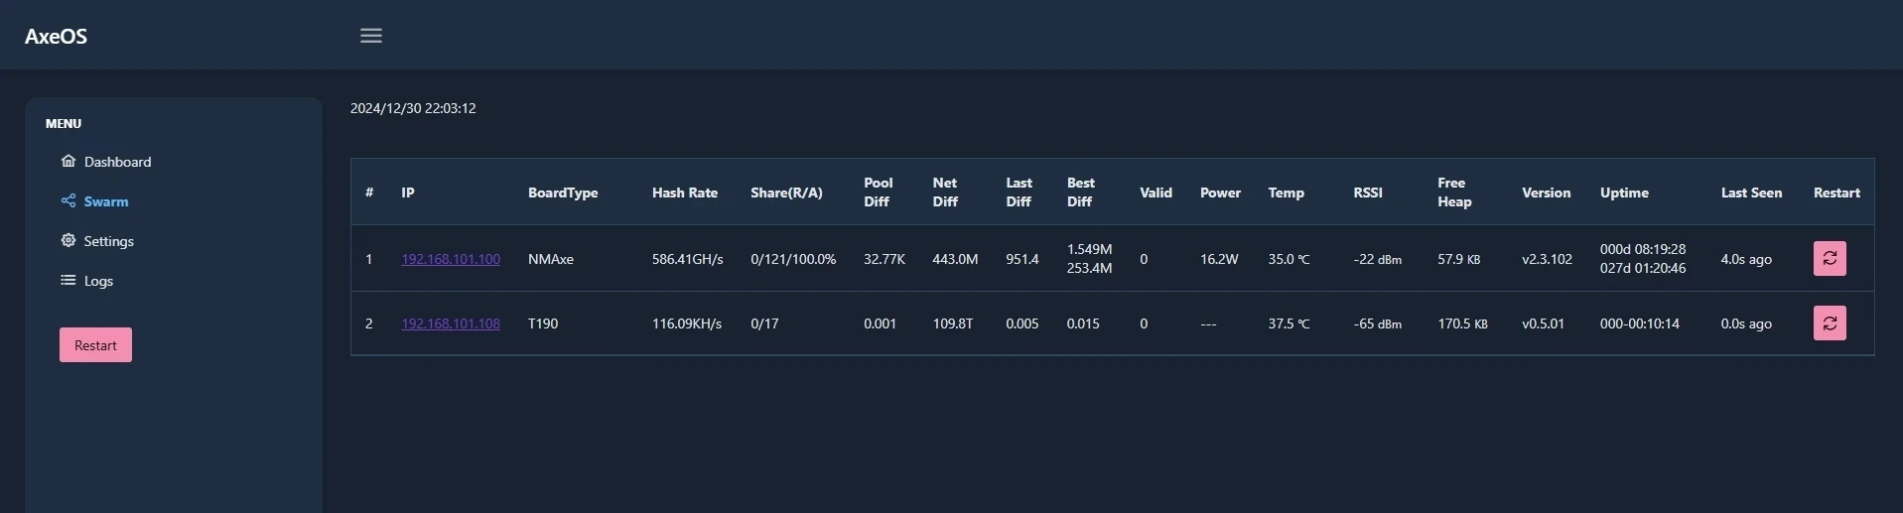Click the Share(R/A) column header
Image resolution: width=1903 pixels, height=513 pixels.
pyautogui.click(x=786, y=192)
